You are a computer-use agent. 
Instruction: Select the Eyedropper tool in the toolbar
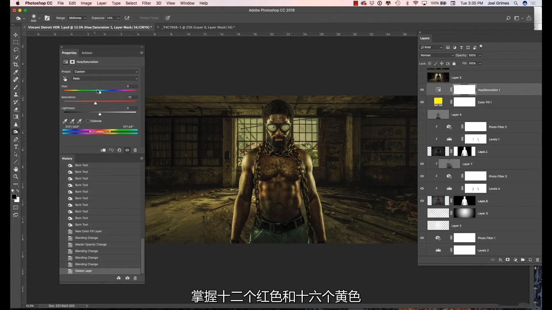pyautogui.click(x=16, y=72)
